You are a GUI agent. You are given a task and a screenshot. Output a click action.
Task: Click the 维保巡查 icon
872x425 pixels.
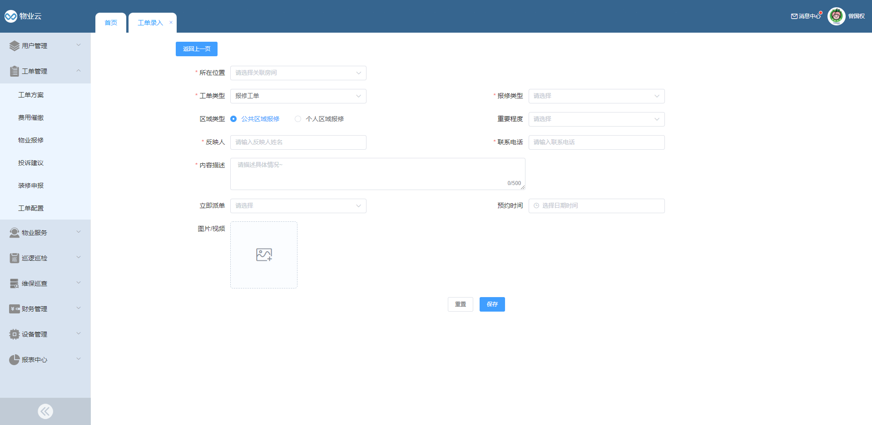pos(15,283)
